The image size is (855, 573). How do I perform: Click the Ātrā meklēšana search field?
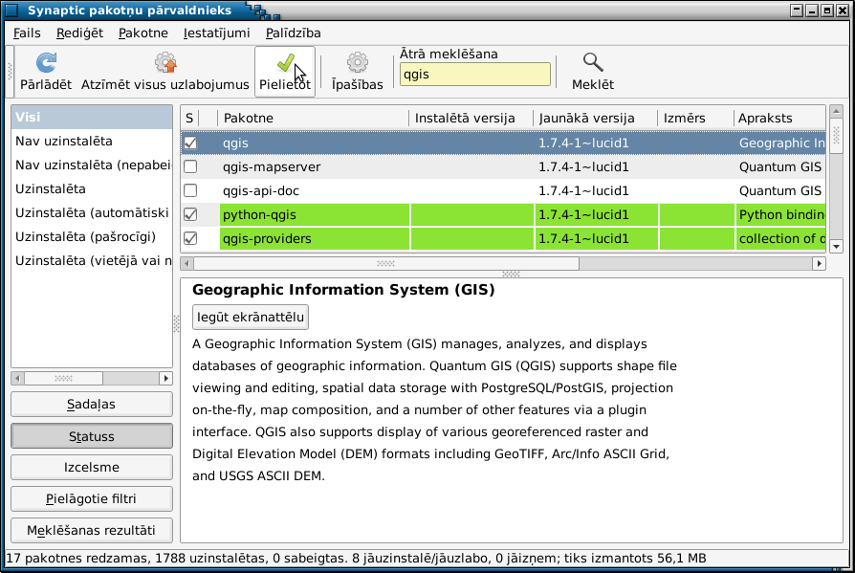[475, 75]
